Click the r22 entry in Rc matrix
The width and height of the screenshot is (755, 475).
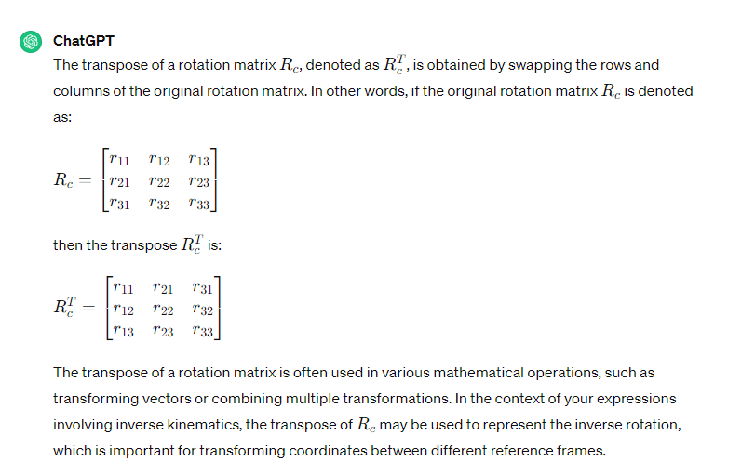click(159, 181)
